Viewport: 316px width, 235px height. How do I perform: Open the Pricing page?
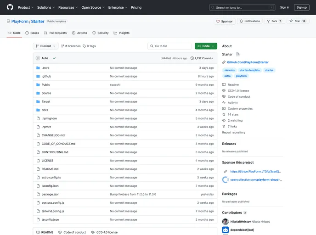(x=136, y=7)
